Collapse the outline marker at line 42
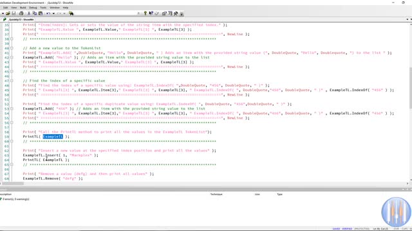The width and height of the screenshot is (412, 231). [12, 57]
